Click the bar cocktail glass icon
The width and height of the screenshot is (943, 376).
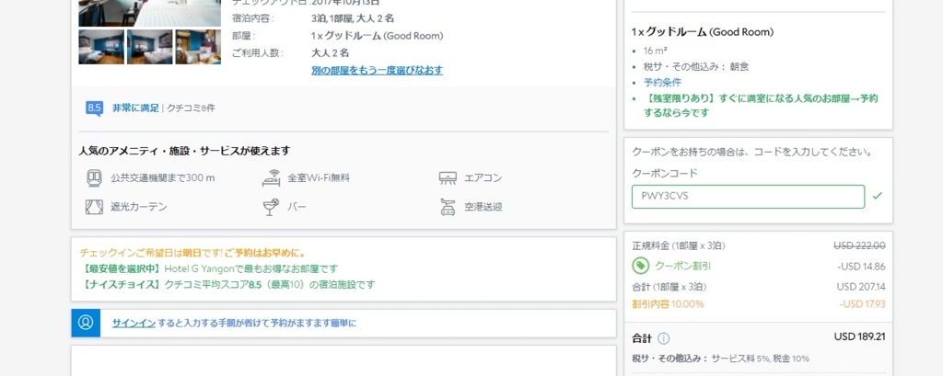271,207
